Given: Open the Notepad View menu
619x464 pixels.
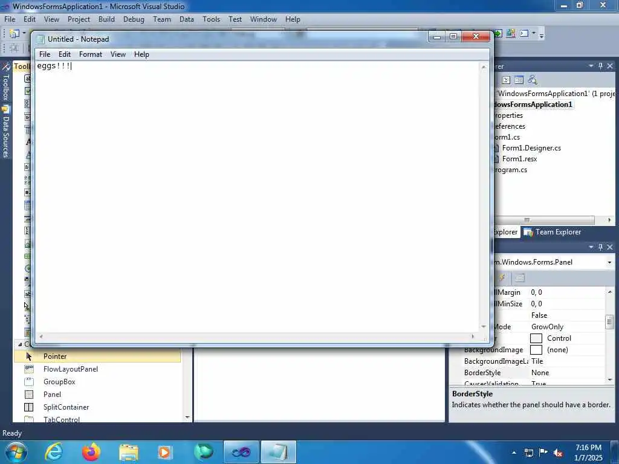Looking at the screenshot, I should [118, 54].
